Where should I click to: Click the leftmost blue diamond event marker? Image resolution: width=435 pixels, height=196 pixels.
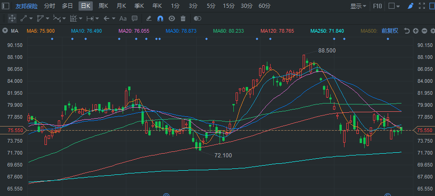coord(52,39)
